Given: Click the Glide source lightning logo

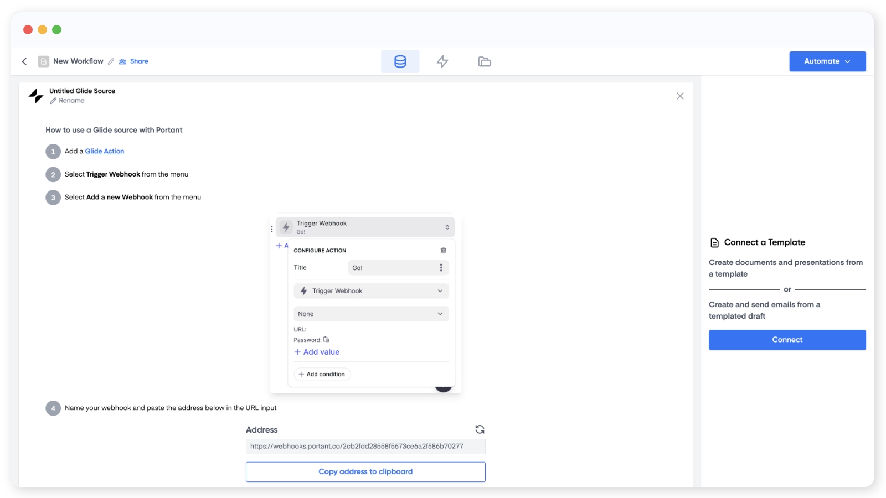Looking at the screenshot, I should pyautogui.click(x=36, y=96).
